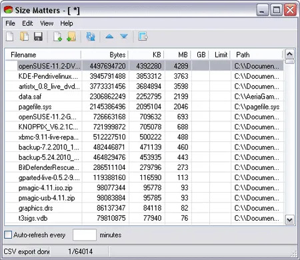The image size is (300, 260).
Task: Maximize the Size Matters window
Action: click(x=276, y=10)
